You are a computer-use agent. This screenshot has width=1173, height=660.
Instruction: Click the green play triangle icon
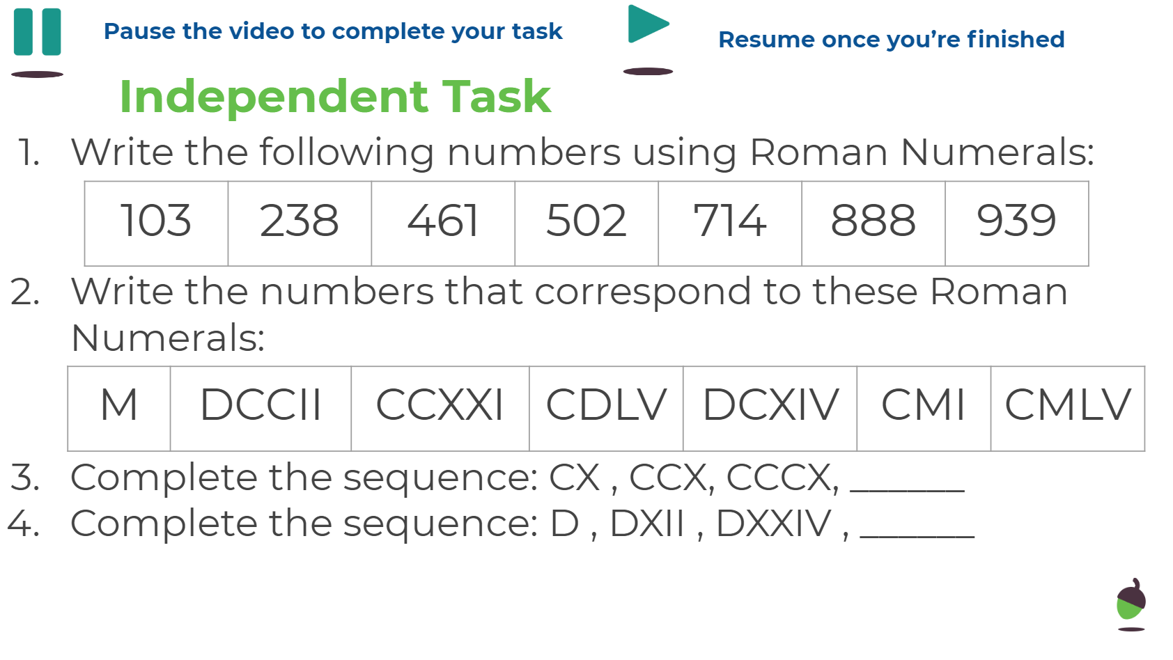coord(648,24)
